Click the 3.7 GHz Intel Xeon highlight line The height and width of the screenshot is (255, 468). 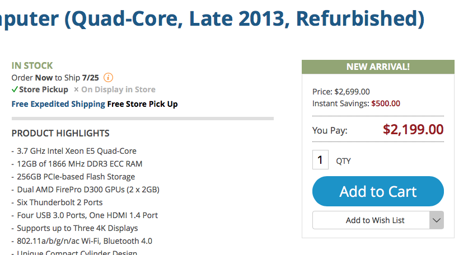click(76, 151)
